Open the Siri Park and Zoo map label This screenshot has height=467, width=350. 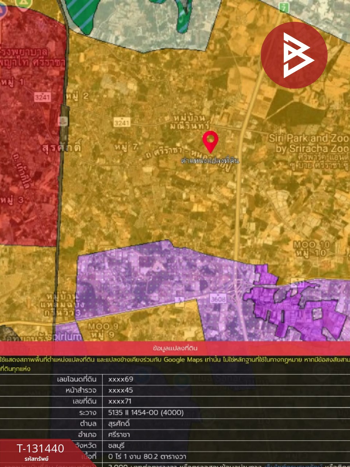tap(308, 143)
